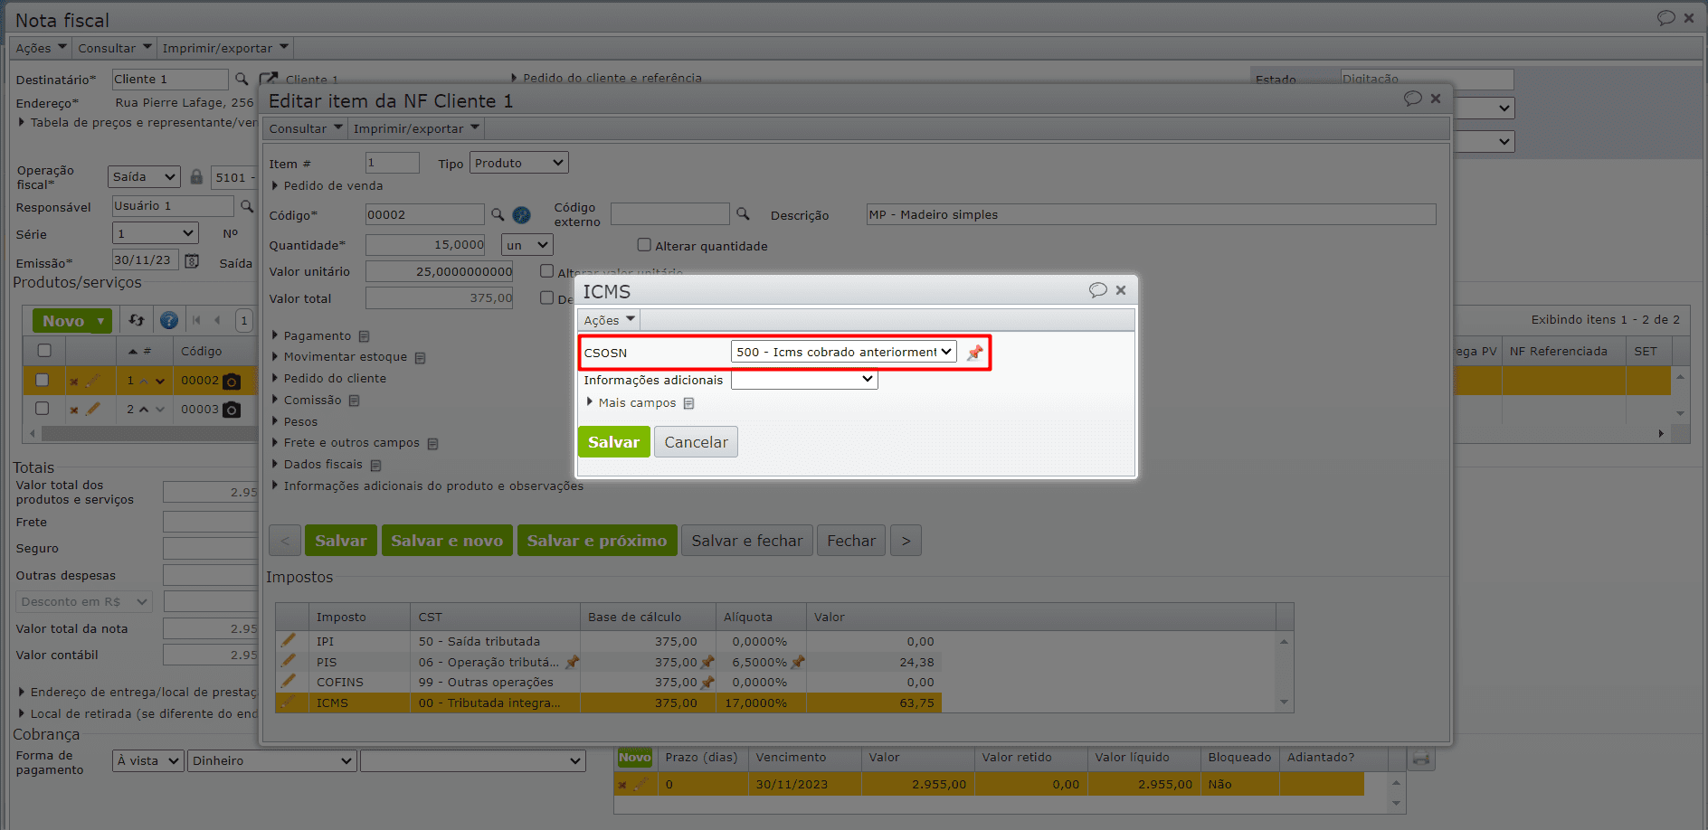Viewport: 1708px width, 830px height.
Task: Open the quantity unit dropdown
Action: click(527, 245)
